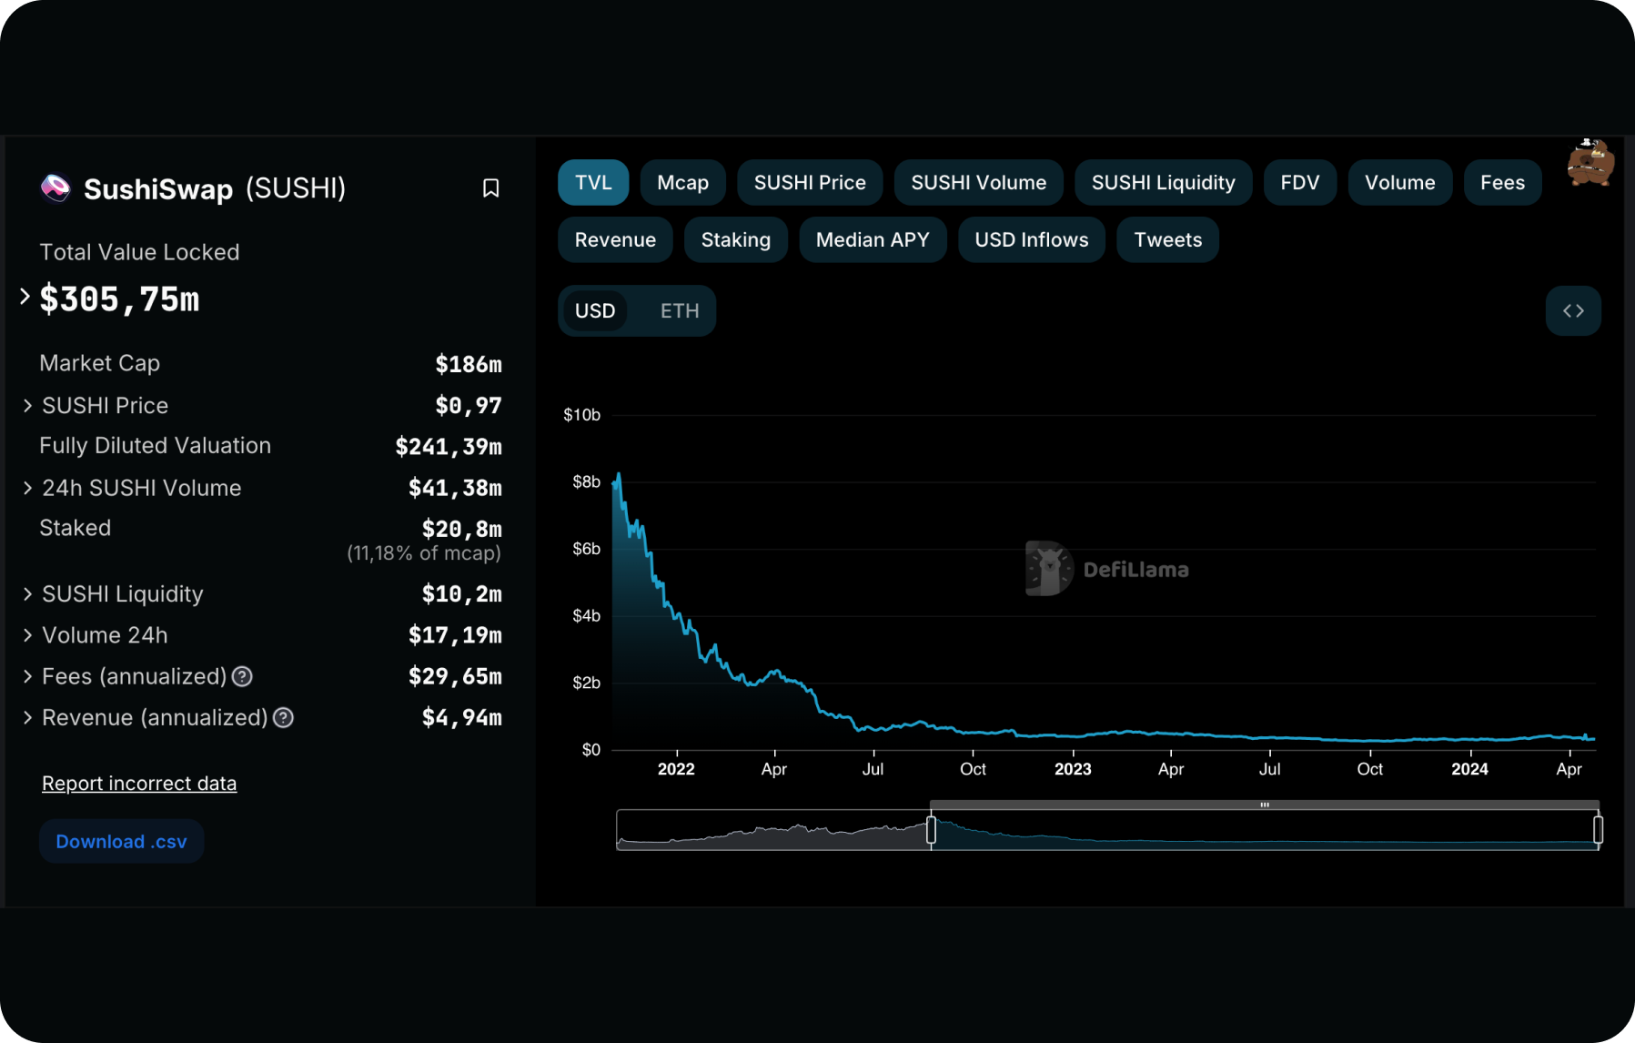Toggle FDV chart series
The image size is (1635, 1043).
click(x=1300, y=183)
